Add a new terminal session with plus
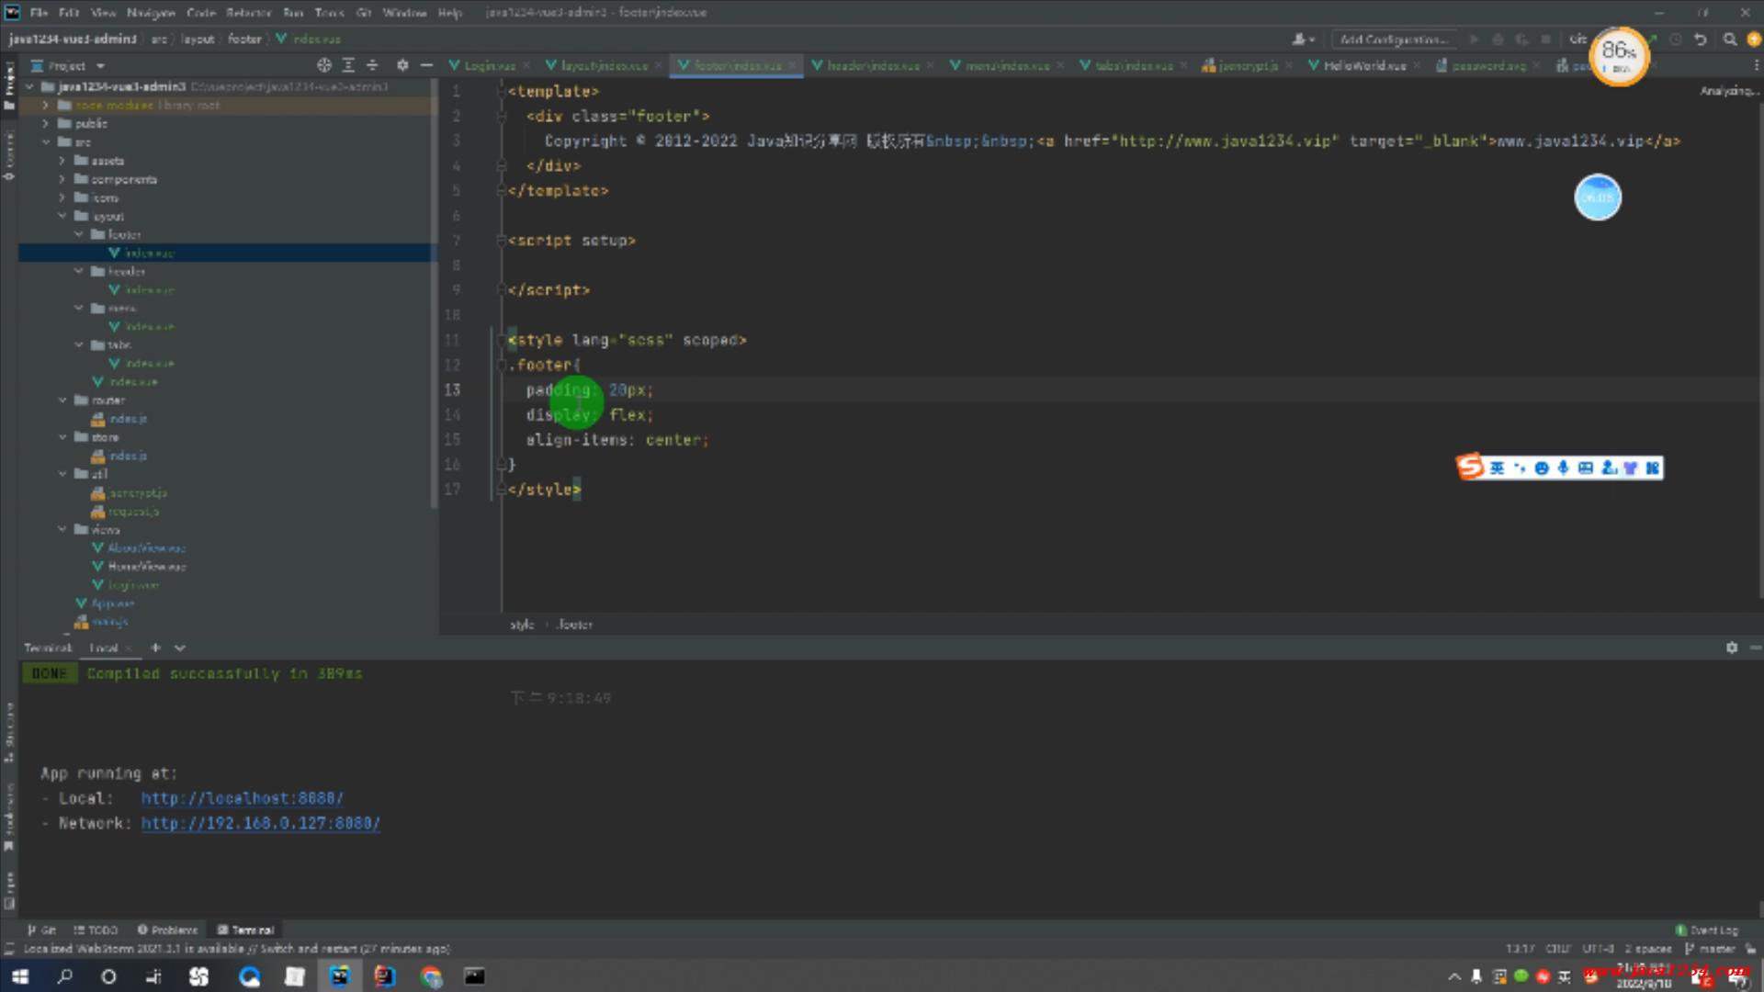This screenshot has height=992, width=1764. [155, 648]
